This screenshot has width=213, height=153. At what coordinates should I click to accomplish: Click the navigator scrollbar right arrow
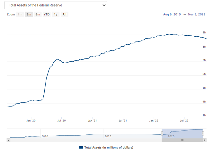pyautogui.click(x=204, y=140)
